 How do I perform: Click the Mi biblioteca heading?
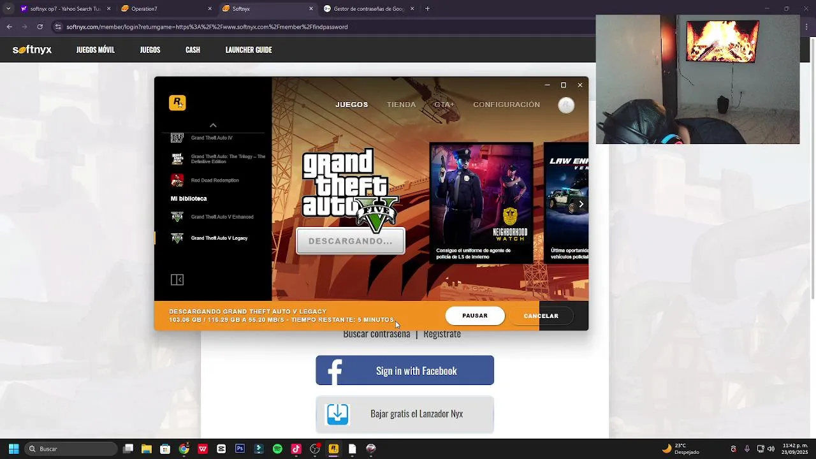click(x=189, y=198)
